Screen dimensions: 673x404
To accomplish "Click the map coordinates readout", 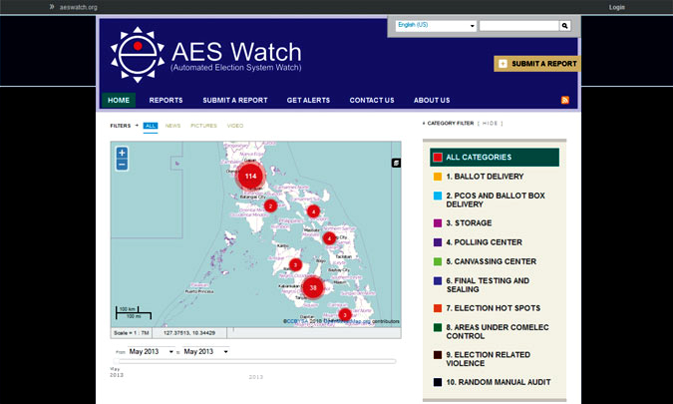I will coord(189,333).
